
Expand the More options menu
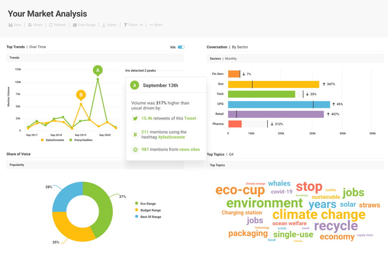[x=156, y=25]
